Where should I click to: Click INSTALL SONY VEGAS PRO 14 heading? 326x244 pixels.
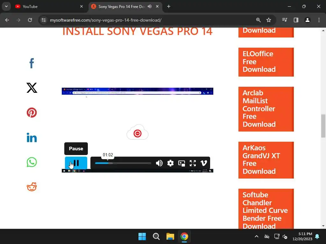click(138, 31)
